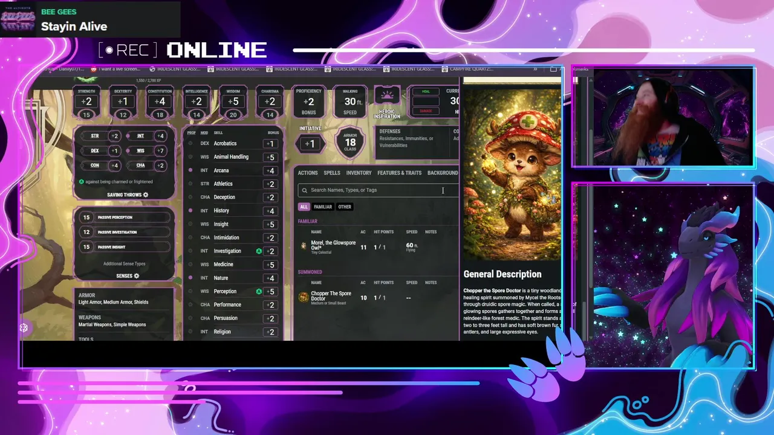Roll the STR +2 saving throw
This screenshot has width=774, height=435.
point(115,136)
